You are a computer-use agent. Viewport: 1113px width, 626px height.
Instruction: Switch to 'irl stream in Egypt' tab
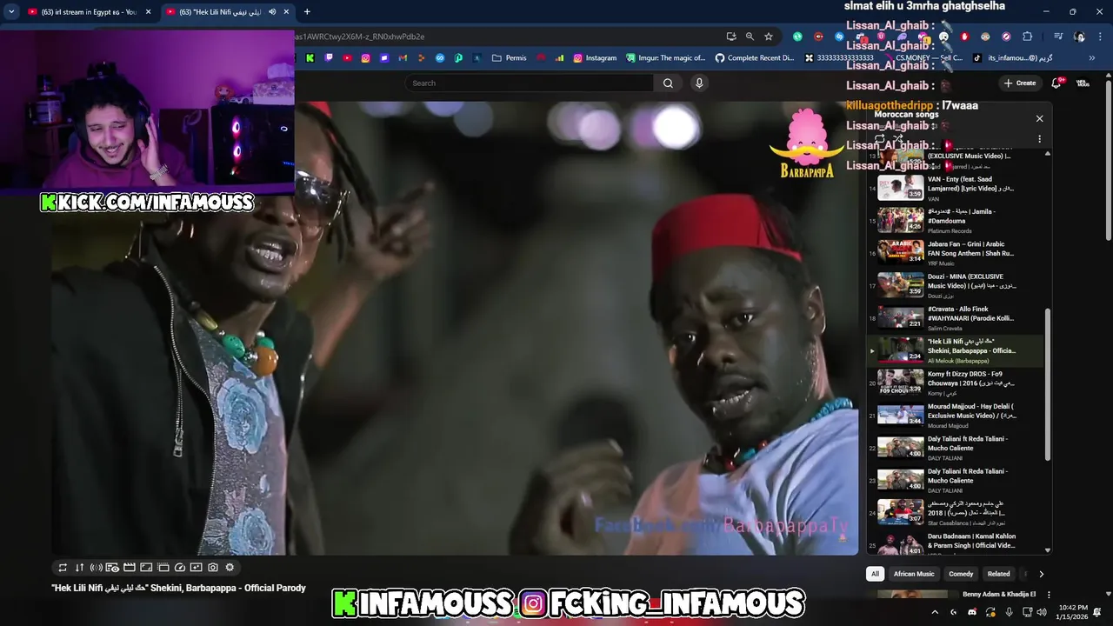(x=90, y=12)
